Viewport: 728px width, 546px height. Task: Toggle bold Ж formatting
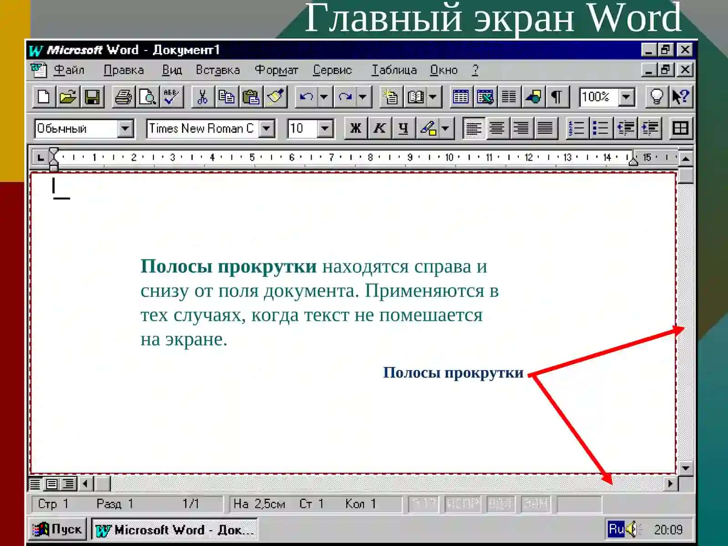point(356,128)
